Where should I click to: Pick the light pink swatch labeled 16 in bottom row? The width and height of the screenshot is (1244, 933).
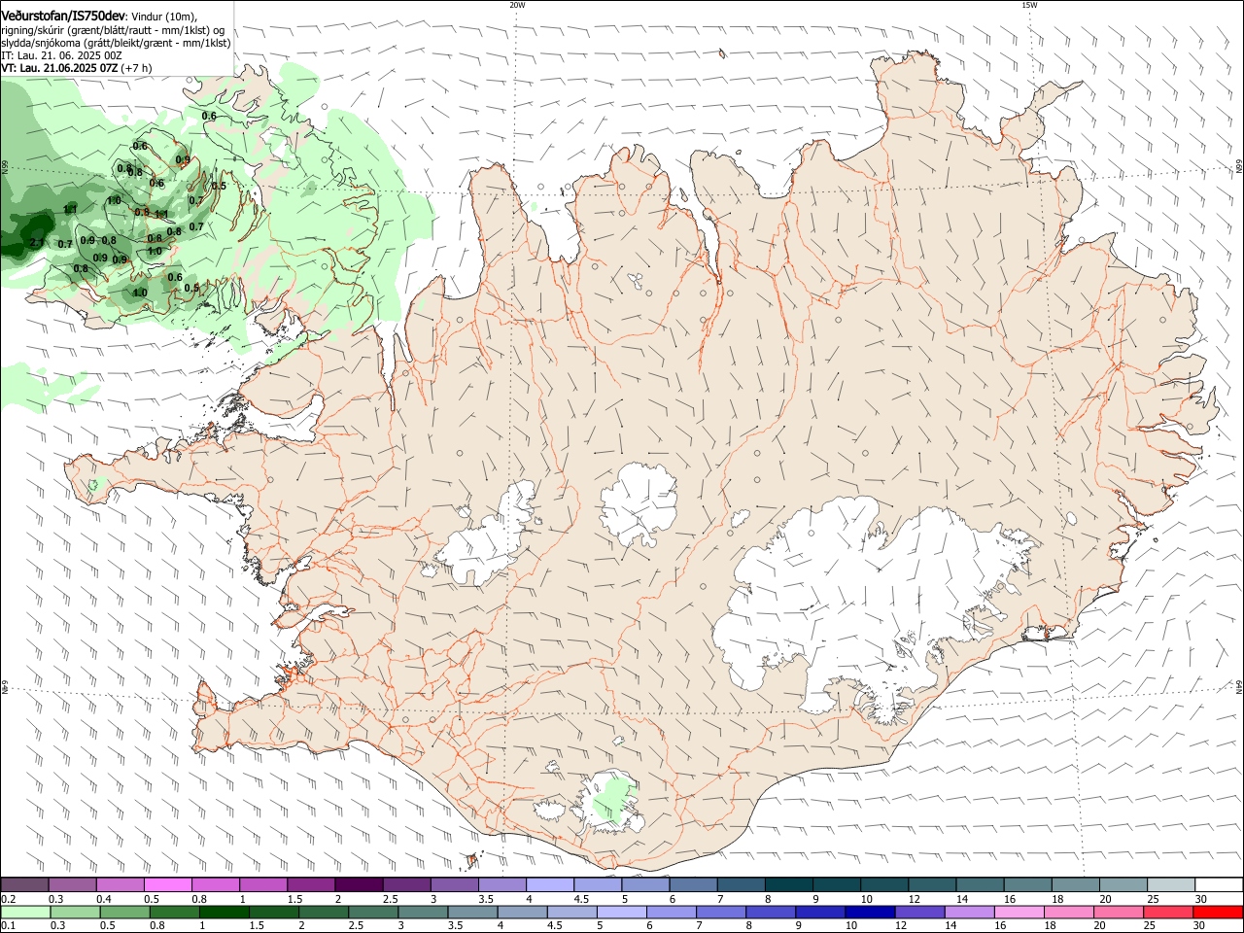coord(1019,912)
